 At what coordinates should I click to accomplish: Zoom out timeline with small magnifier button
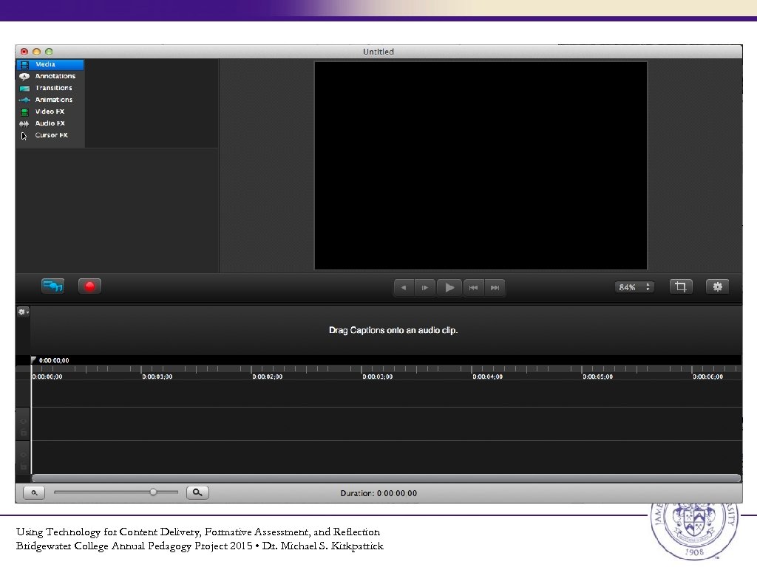tap(34, 492)
